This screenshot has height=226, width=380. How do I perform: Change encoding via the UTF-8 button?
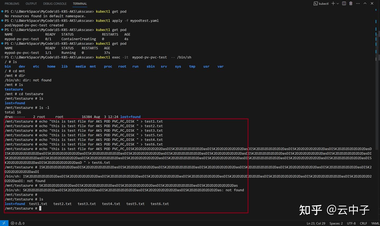[x=351, y=223]
